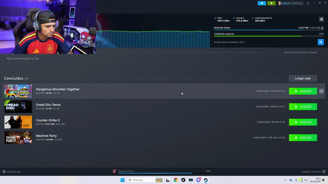Remove Dangerous Mountain Together from completed list
The image size is (328, 184).
pyautogui.click(x=321, y=91)
